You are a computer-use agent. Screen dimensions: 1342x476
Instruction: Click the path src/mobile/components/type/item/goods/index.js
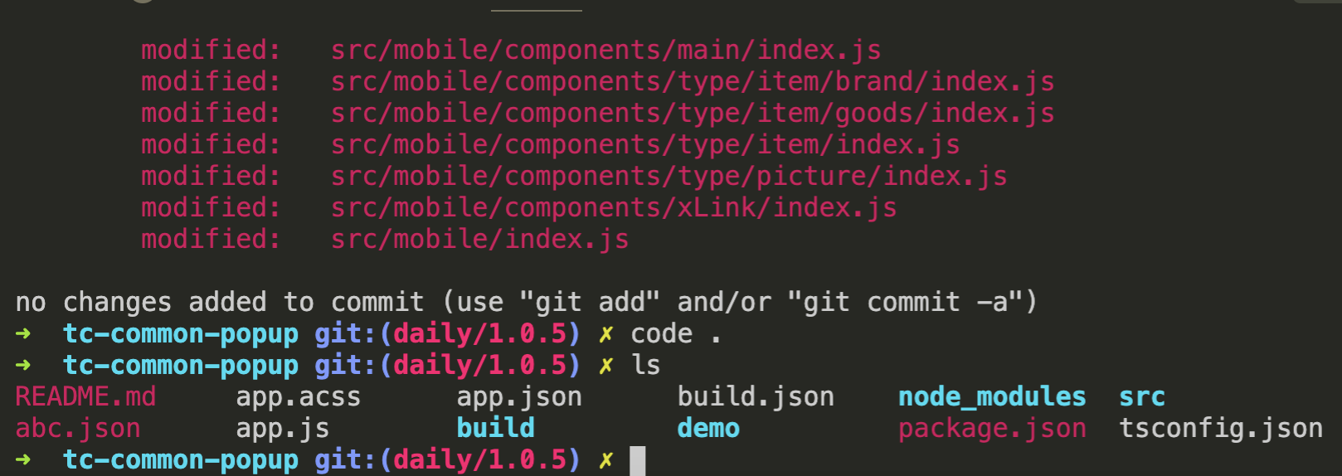693,114
